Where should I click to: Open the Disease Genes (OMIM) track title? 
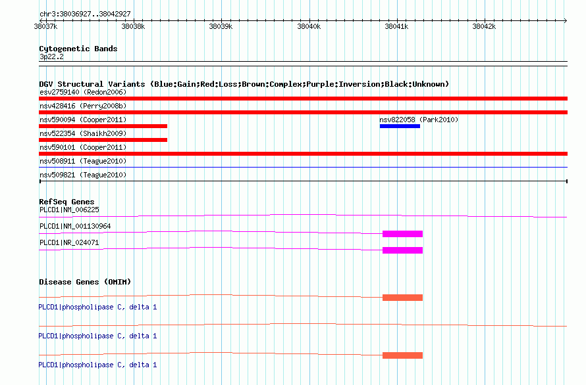click(85, 282)
